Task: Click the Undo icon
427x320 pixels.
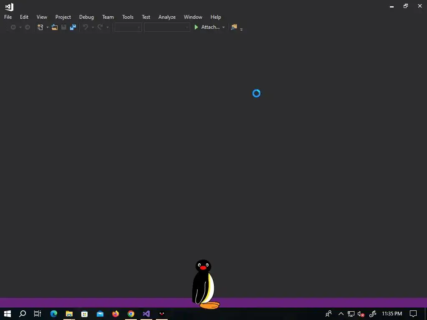Action: pos(85,27)
